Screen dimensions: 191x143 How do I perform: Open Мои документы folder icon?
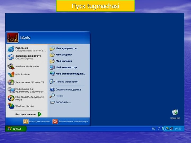pos(52,48)
